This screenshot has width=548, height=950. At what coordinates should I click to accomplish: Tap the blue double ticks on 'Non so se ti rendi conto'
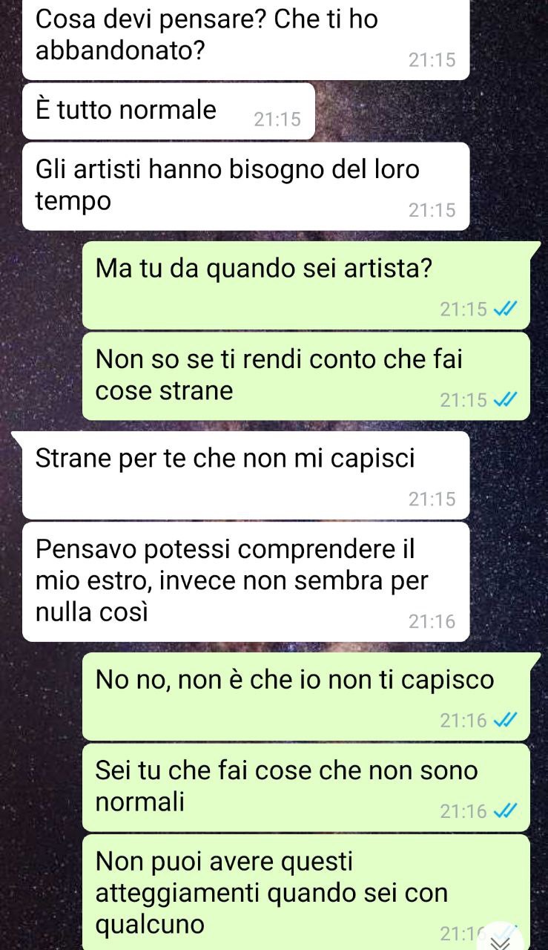tap(504, 401)
